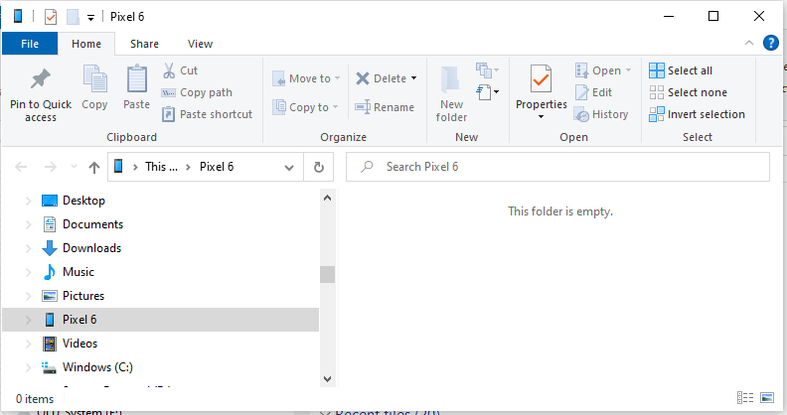The width and height of the screenshot is (787, 415).
Task: Switch to details view in status bar
Action: tap(745, 398)
